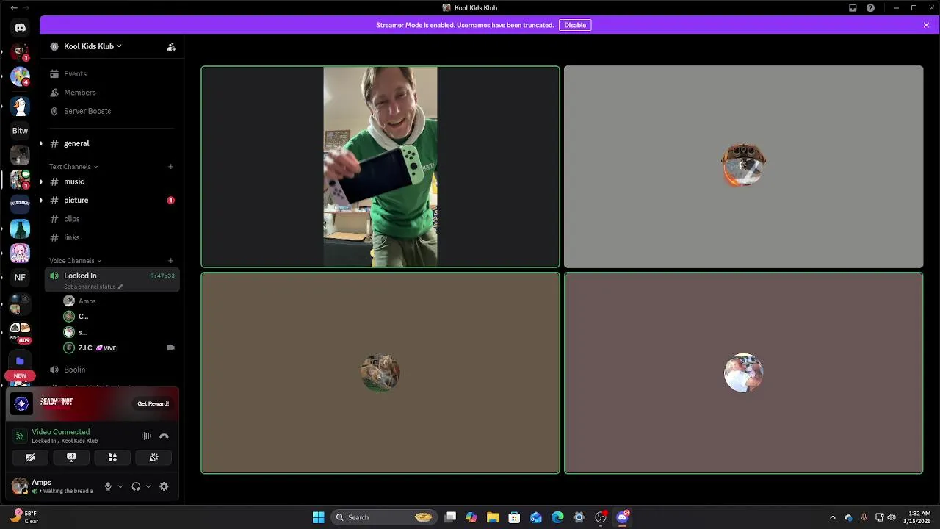Focus the mauve participant tile with white avatar
Viewport: 940px width, 529px height.
click(743, 373)
